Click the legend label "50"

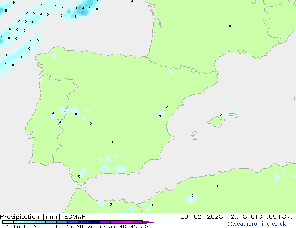pos(144,226)
